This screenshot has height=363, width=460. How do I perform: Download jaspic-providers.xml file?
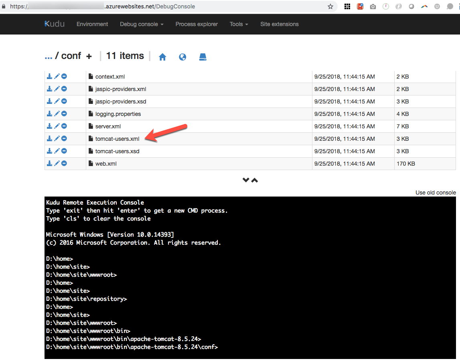tap(49, 89)
